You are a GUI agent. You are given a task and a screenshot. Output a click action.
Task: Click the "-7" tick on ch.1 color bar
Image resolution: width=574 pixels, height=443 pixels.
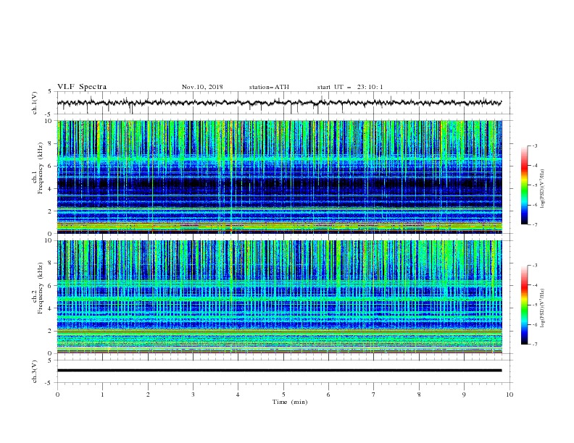(534, 224)
